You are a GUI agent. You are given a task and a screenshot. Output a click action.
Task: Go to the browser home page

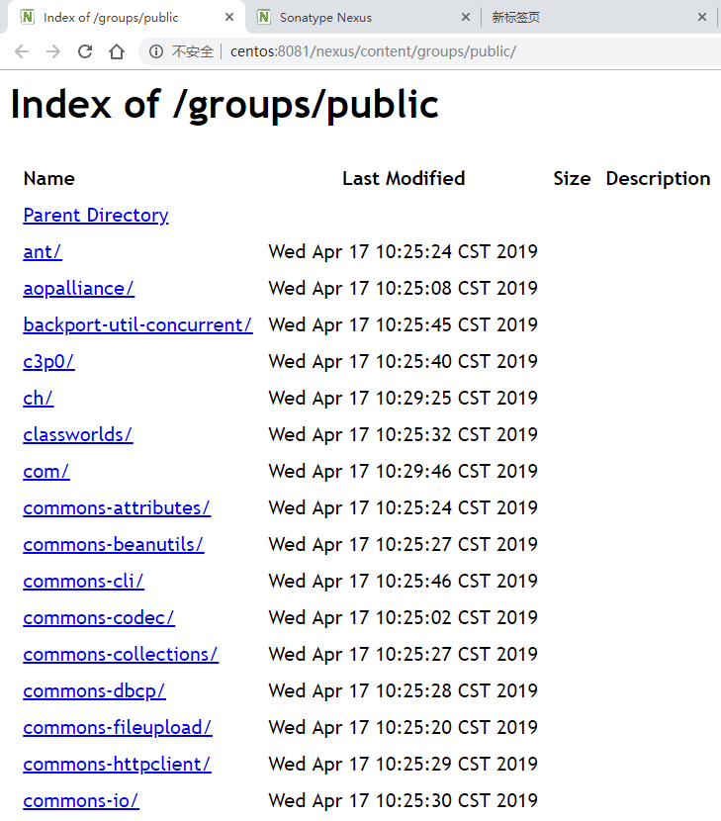pos(117,51)
